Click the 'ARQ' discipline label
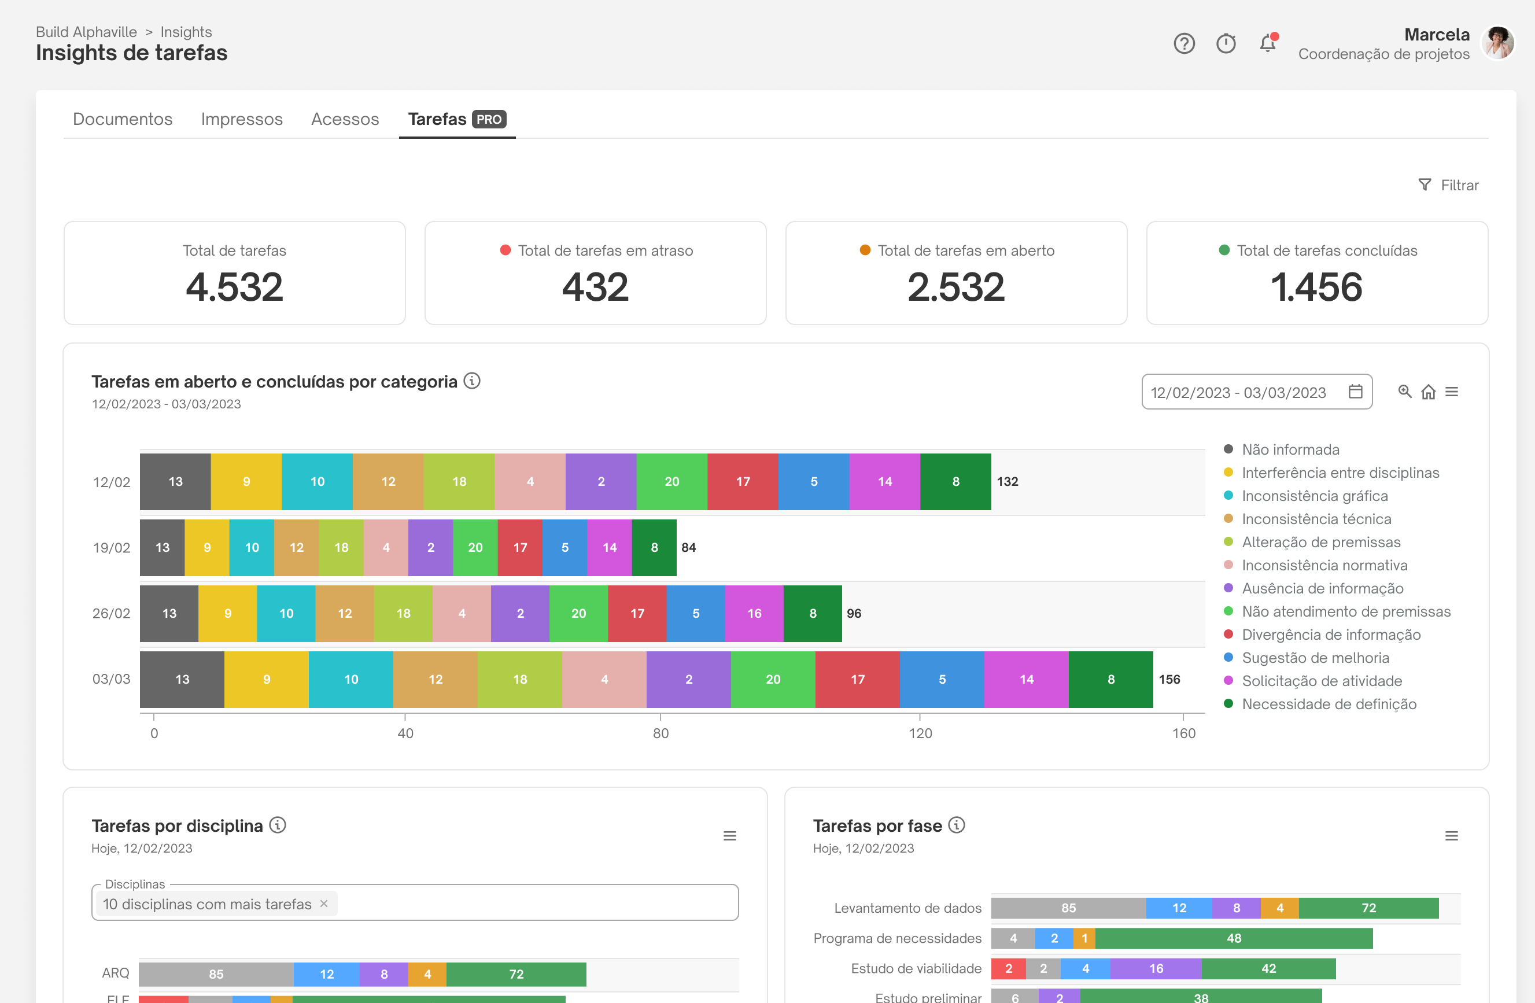This screenshot has width=1535, height=1003. [116, 974]
